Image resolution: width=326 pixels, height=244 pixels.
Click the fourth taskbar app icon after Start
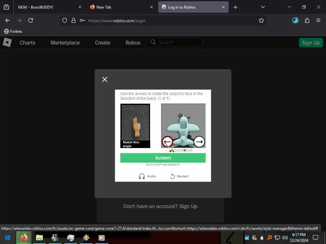pyautogui.click(x=71, y=238)
